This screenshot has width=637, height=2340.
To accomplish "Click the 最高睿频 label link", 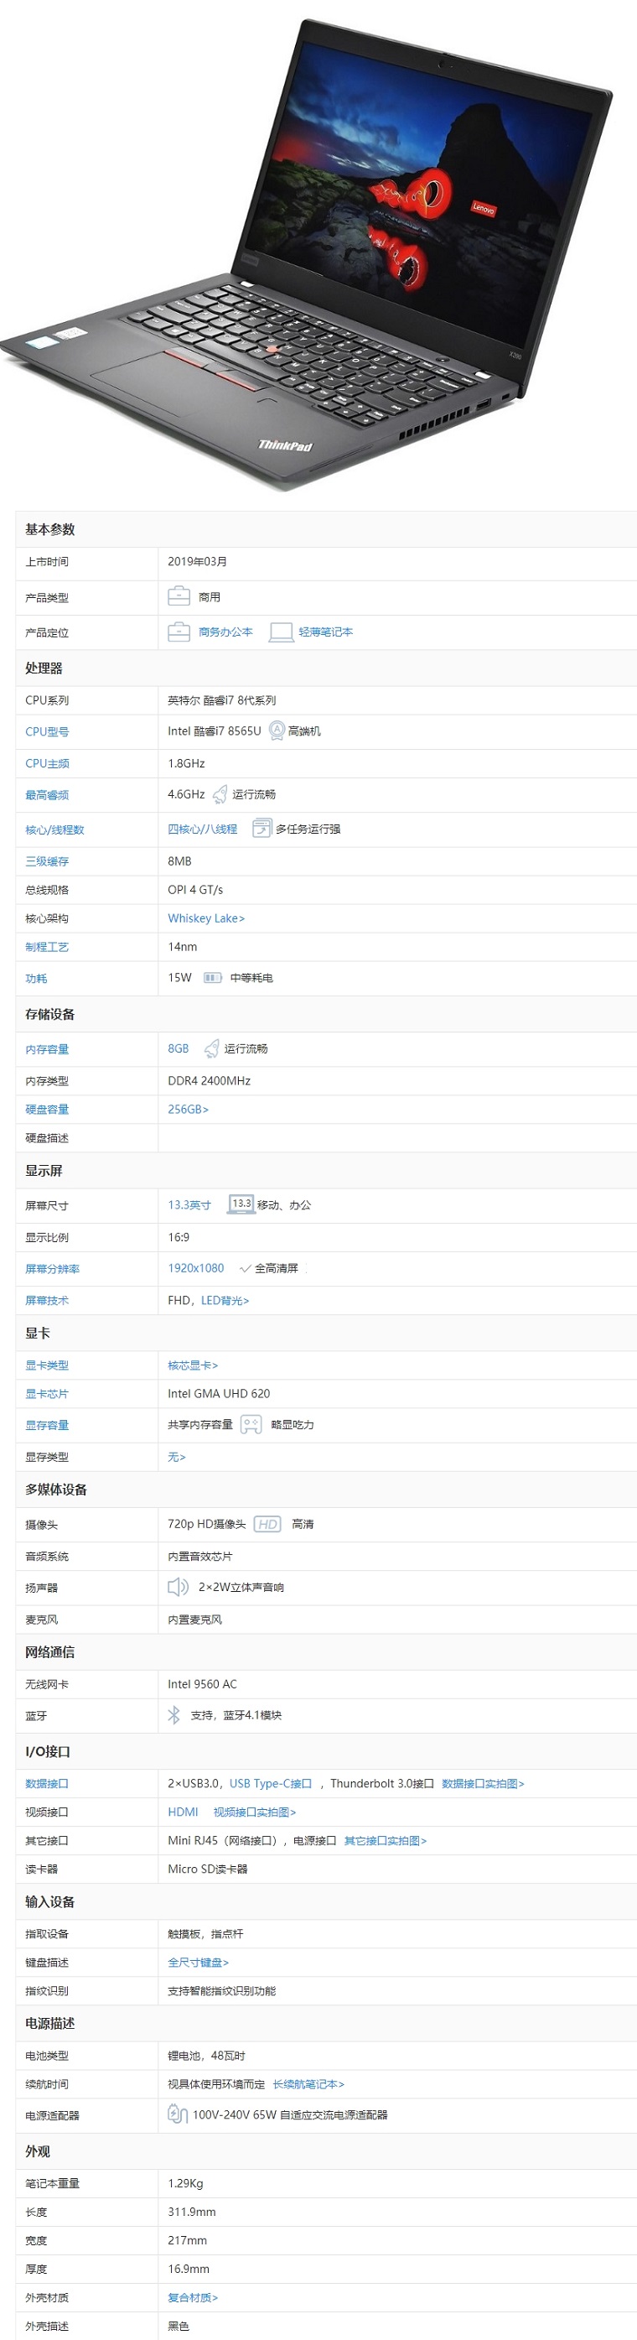I will (x=47, y=796).
